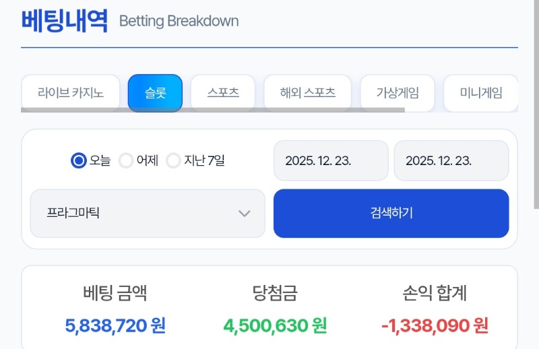Viewport: 539px width, 349px height.
Task: Click the end date input field
Action: [451, 160]
